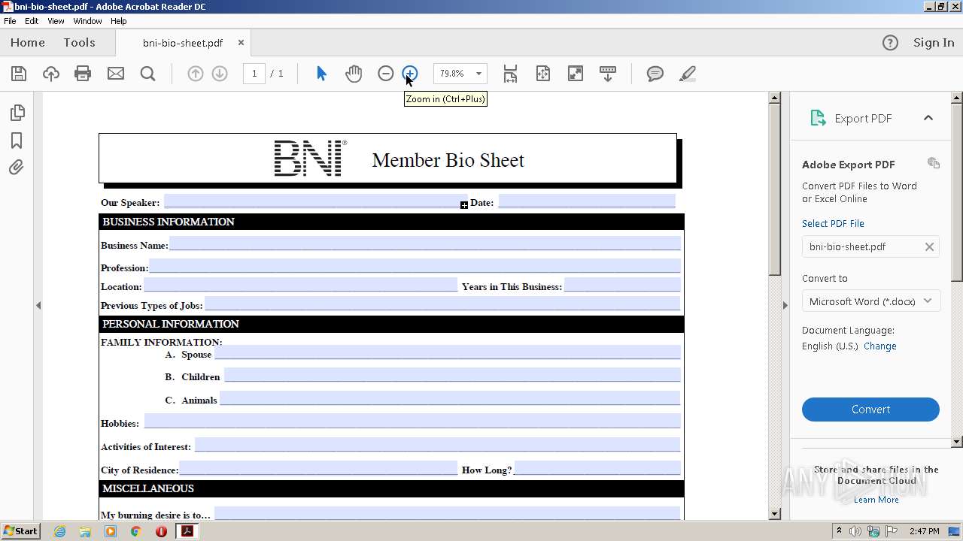Click the Learn More link

click(876, 500)
